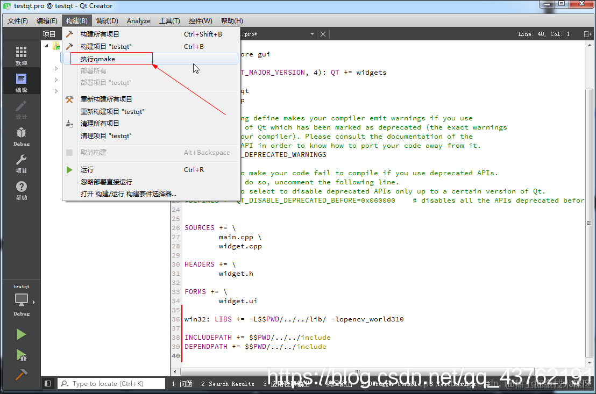
Task: Close the 构建(B) menu by clicking it
Action: pos(76,20)
